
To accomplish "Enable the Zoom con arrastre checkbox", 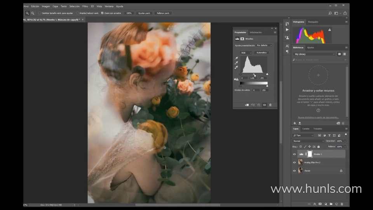I will pyautogui.click(x=102, y=13).
